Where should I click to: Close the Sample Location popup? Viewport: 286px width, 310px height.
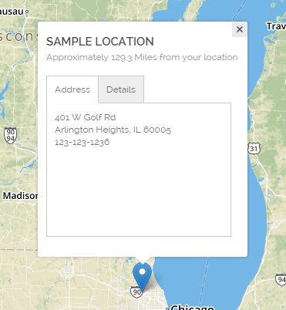pos(240,29)
